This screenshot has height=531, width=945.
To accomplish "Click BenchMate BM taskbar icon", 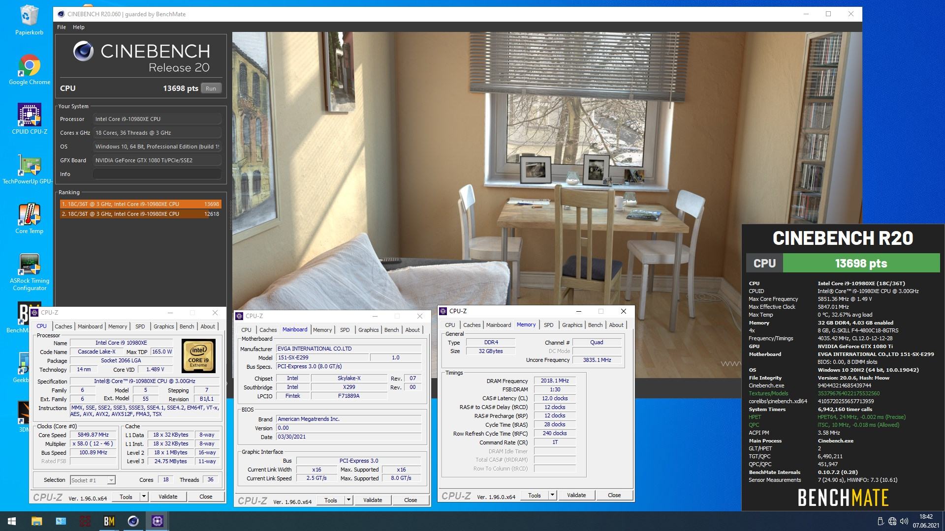I will point(109,521).
